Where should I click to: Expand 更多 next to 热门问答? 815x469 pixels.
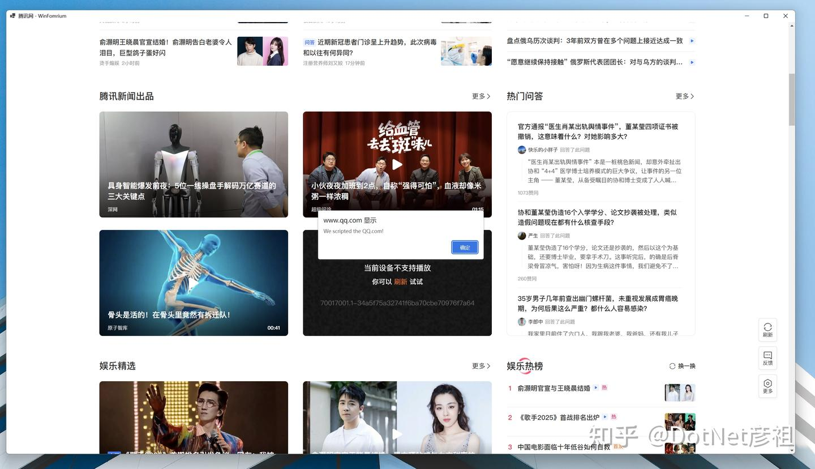pos(685,96)
